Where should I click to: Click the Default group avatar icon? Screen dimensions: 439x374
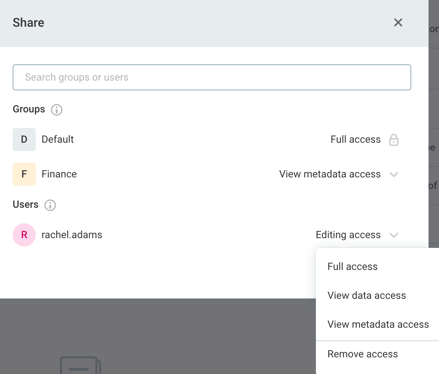[24, 139]
